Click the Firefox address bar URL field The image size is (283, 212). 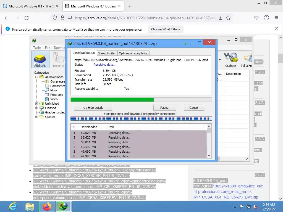click(x=145, y=18)
